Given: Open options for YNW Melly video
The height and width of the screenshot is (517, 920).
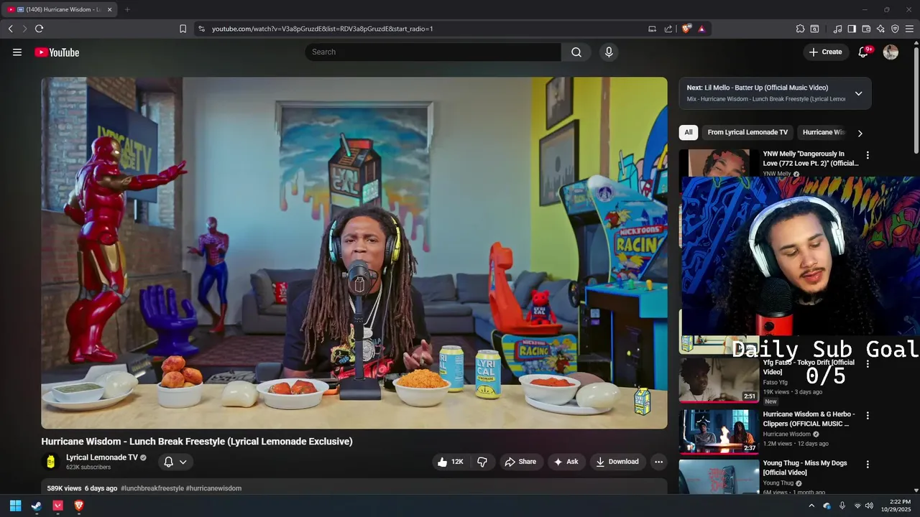Looking at the screenshot, I should (x=868, y=155).
